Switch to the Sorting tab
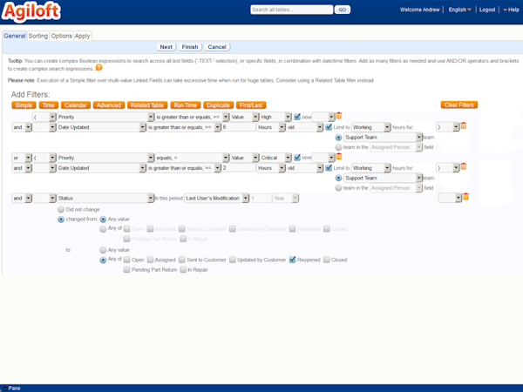This screenshot has height=392, width=523. [38, 36]
